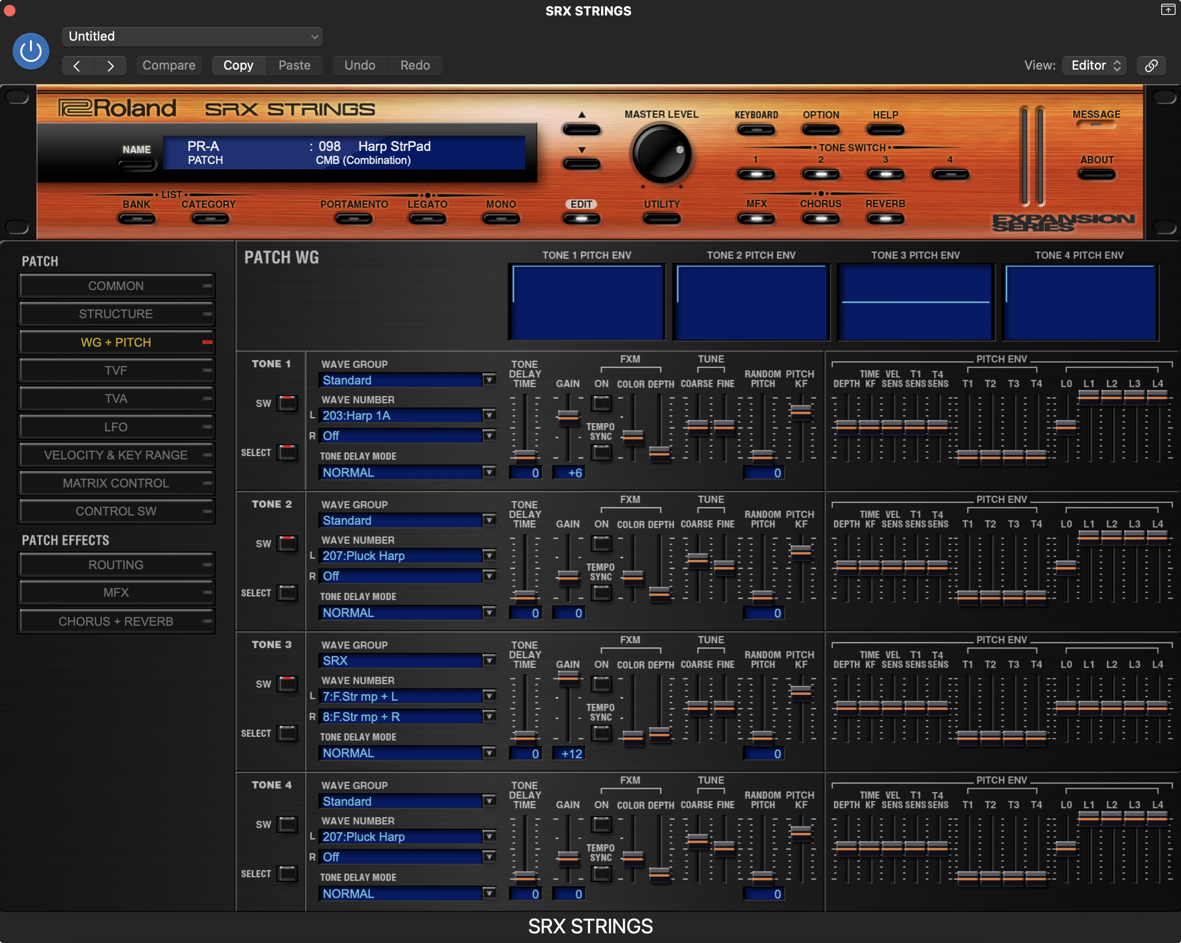Screen dimensions: 1181x943
Task: Open the HELP button
Action: click(x=885, y=131)
